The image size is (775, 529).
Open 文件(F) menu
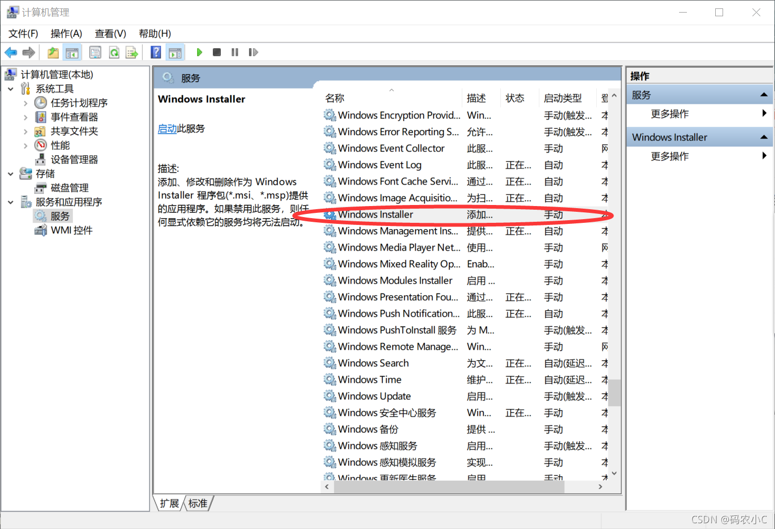pos(23,34)
